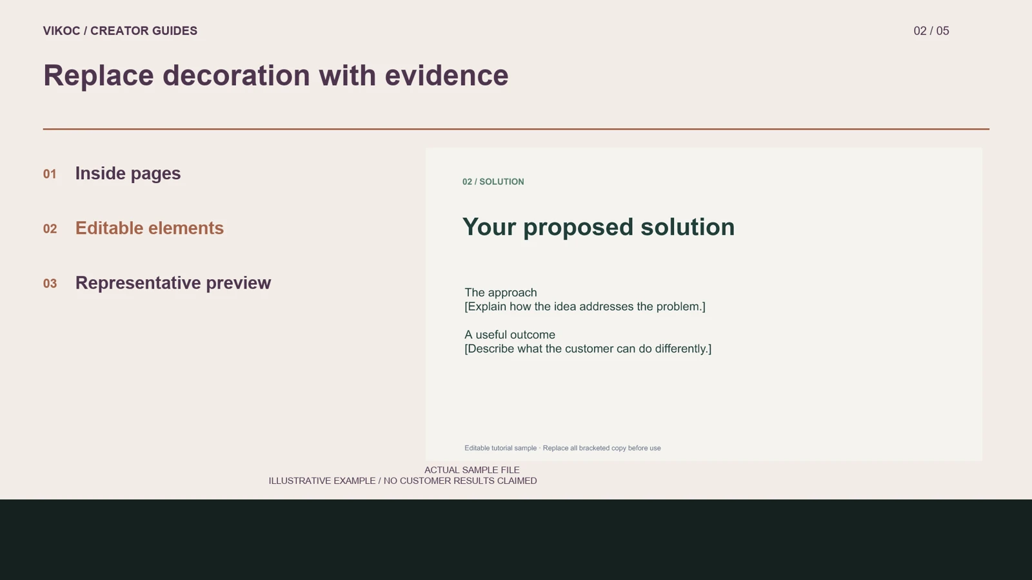Click "A useful outcome" subheading text
Viewport: 1032px width, 580px height.
coord(510,335)
